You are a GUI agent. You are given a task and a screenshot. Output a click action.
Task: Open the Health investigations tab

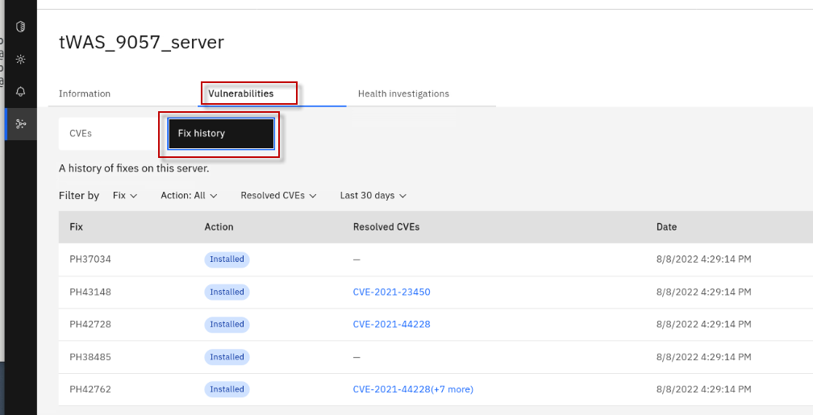tap(403, 93)
